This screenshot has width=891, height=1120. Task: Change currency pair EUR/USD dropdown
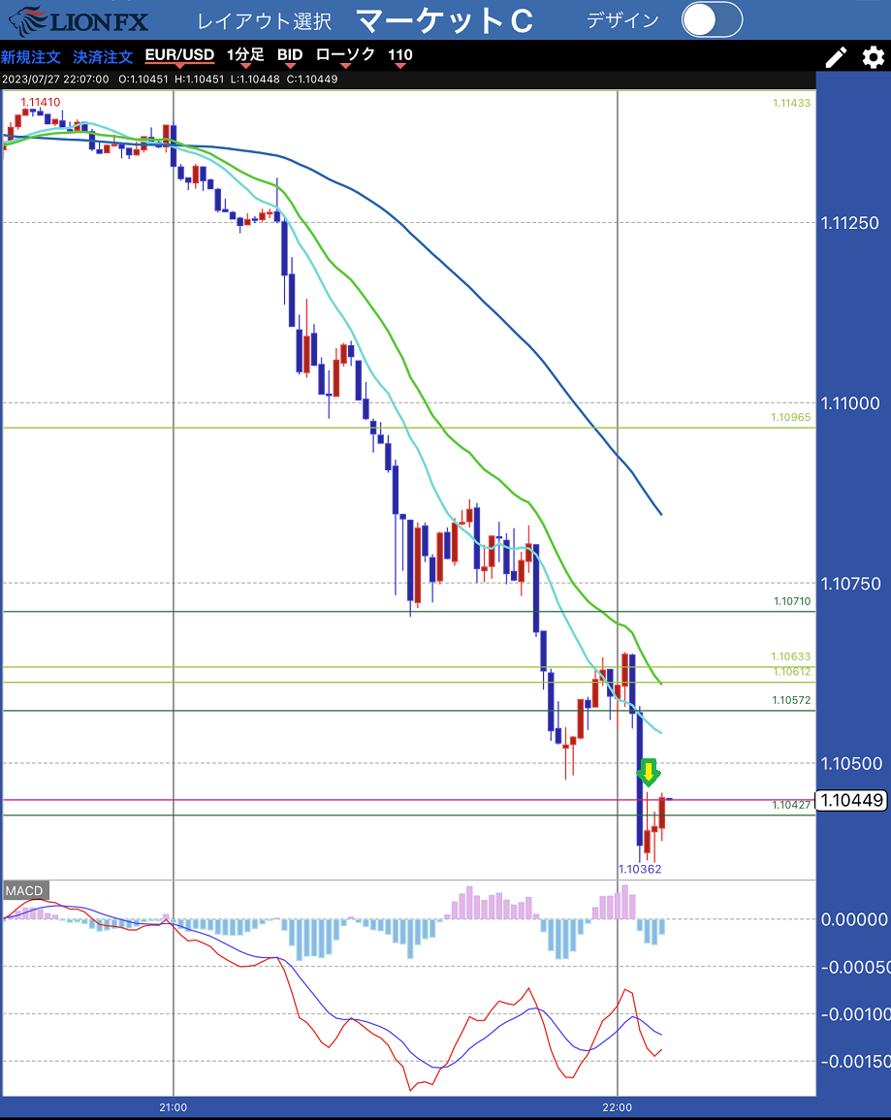(x=179, y=56)
